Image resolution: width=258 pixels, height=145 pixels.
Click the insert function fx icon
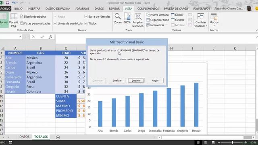pyautogui.click(x=50, y=37)
